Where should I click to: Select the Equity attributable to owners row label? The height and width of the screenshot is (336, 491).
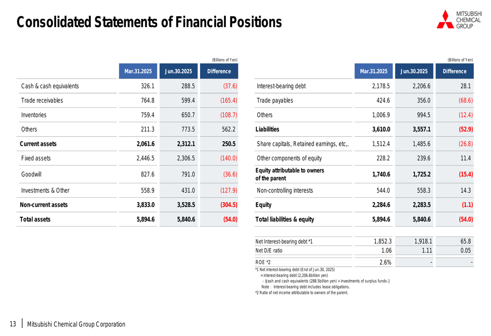pyautogui.click(x=290, y=174)
